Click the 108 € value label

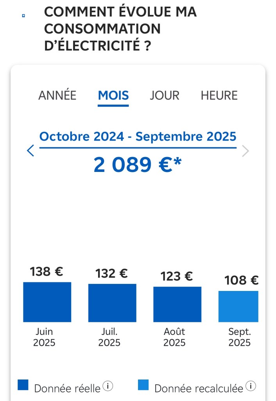(241, 280)
